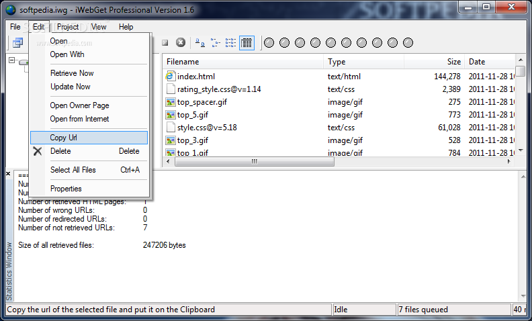Select top_spacer.gif file name
The width and height of the screenshot is (532, 321).
(202, 102)
